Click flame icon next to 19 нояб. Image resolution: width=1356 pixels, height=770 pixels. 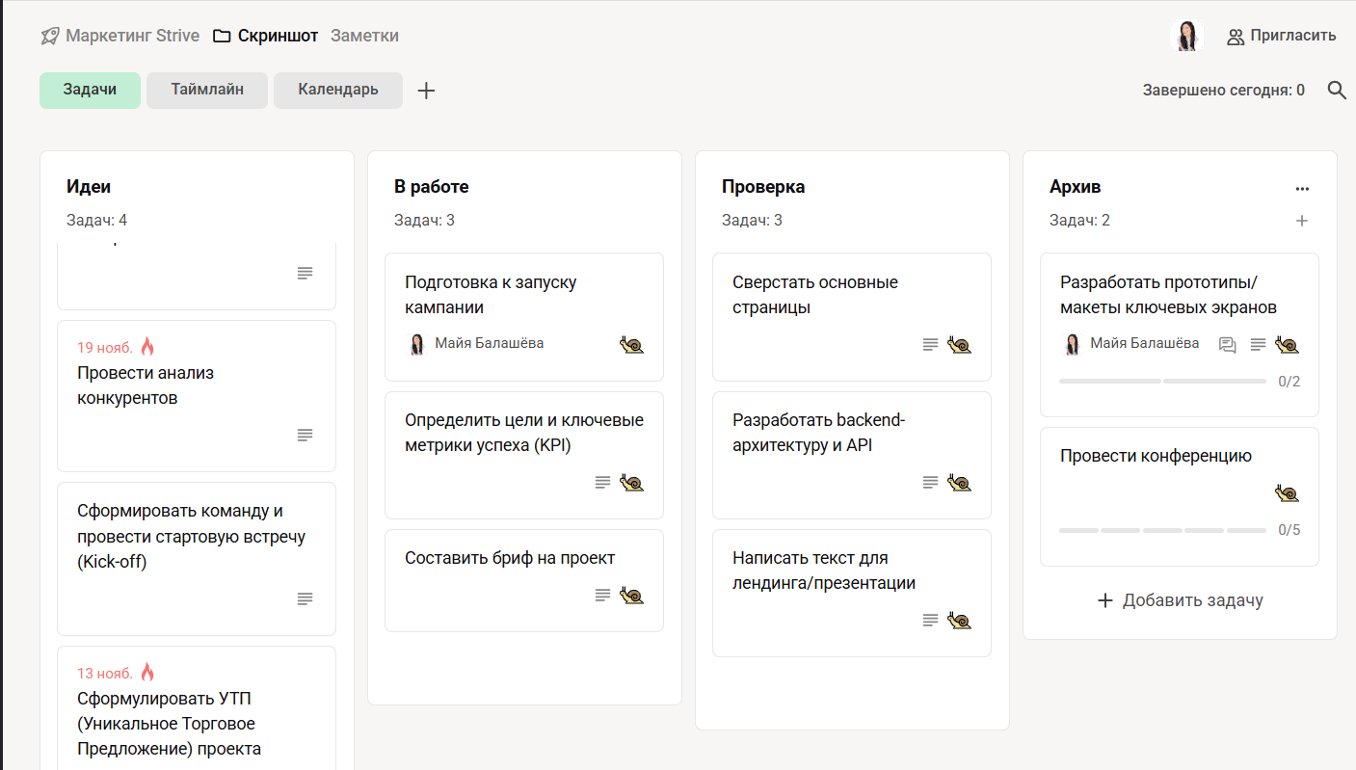tap(147, 347)
